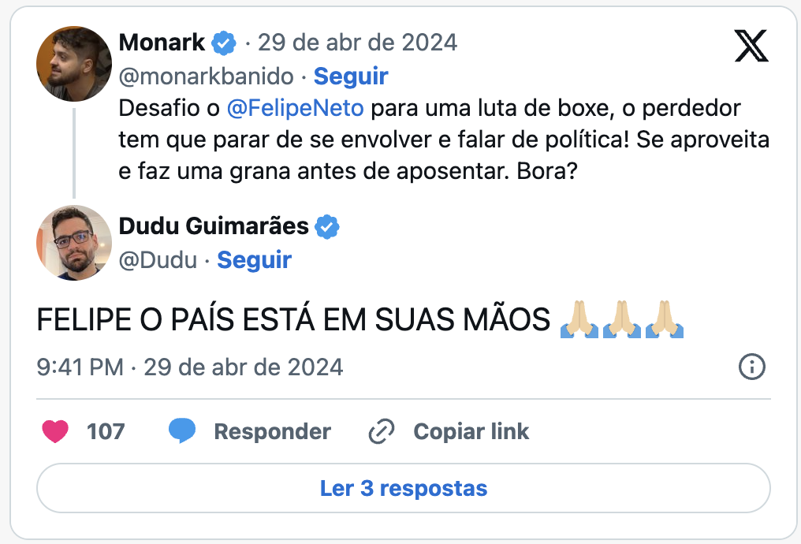Open the Monark display name
Image resolution: width=801 pixels, height=544 pixels.
[162, 43]
